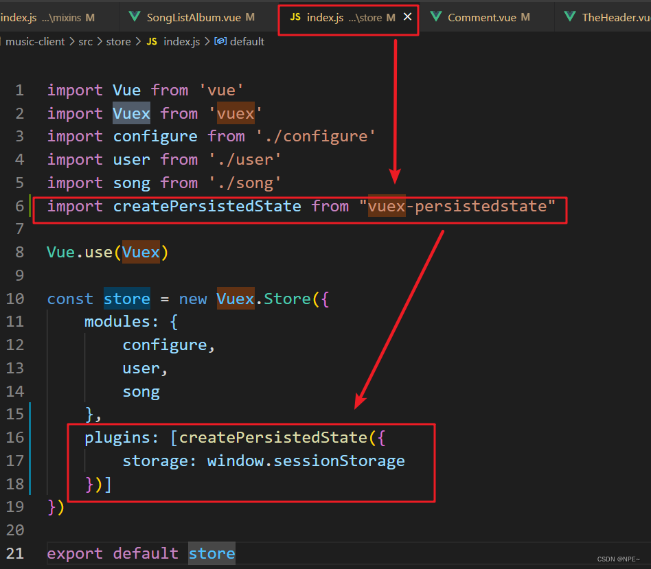Screen dimensions: 651x569
Task: Click 'export' keyword on line 21
Action: point(75,554)
